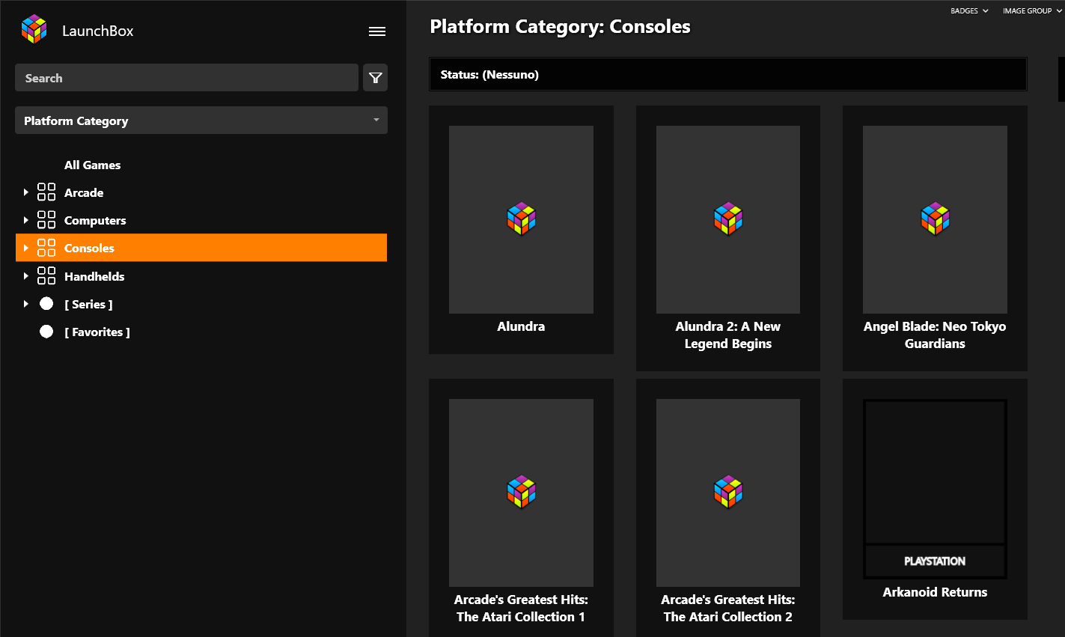This screenshot has width=1065, height=637.
Task: Click Arcade's Greatest Hits Atari Collection 1 title
Action: coord(521,609)
